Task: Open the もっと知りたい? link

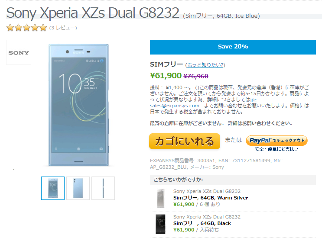Action: (205, 65)
